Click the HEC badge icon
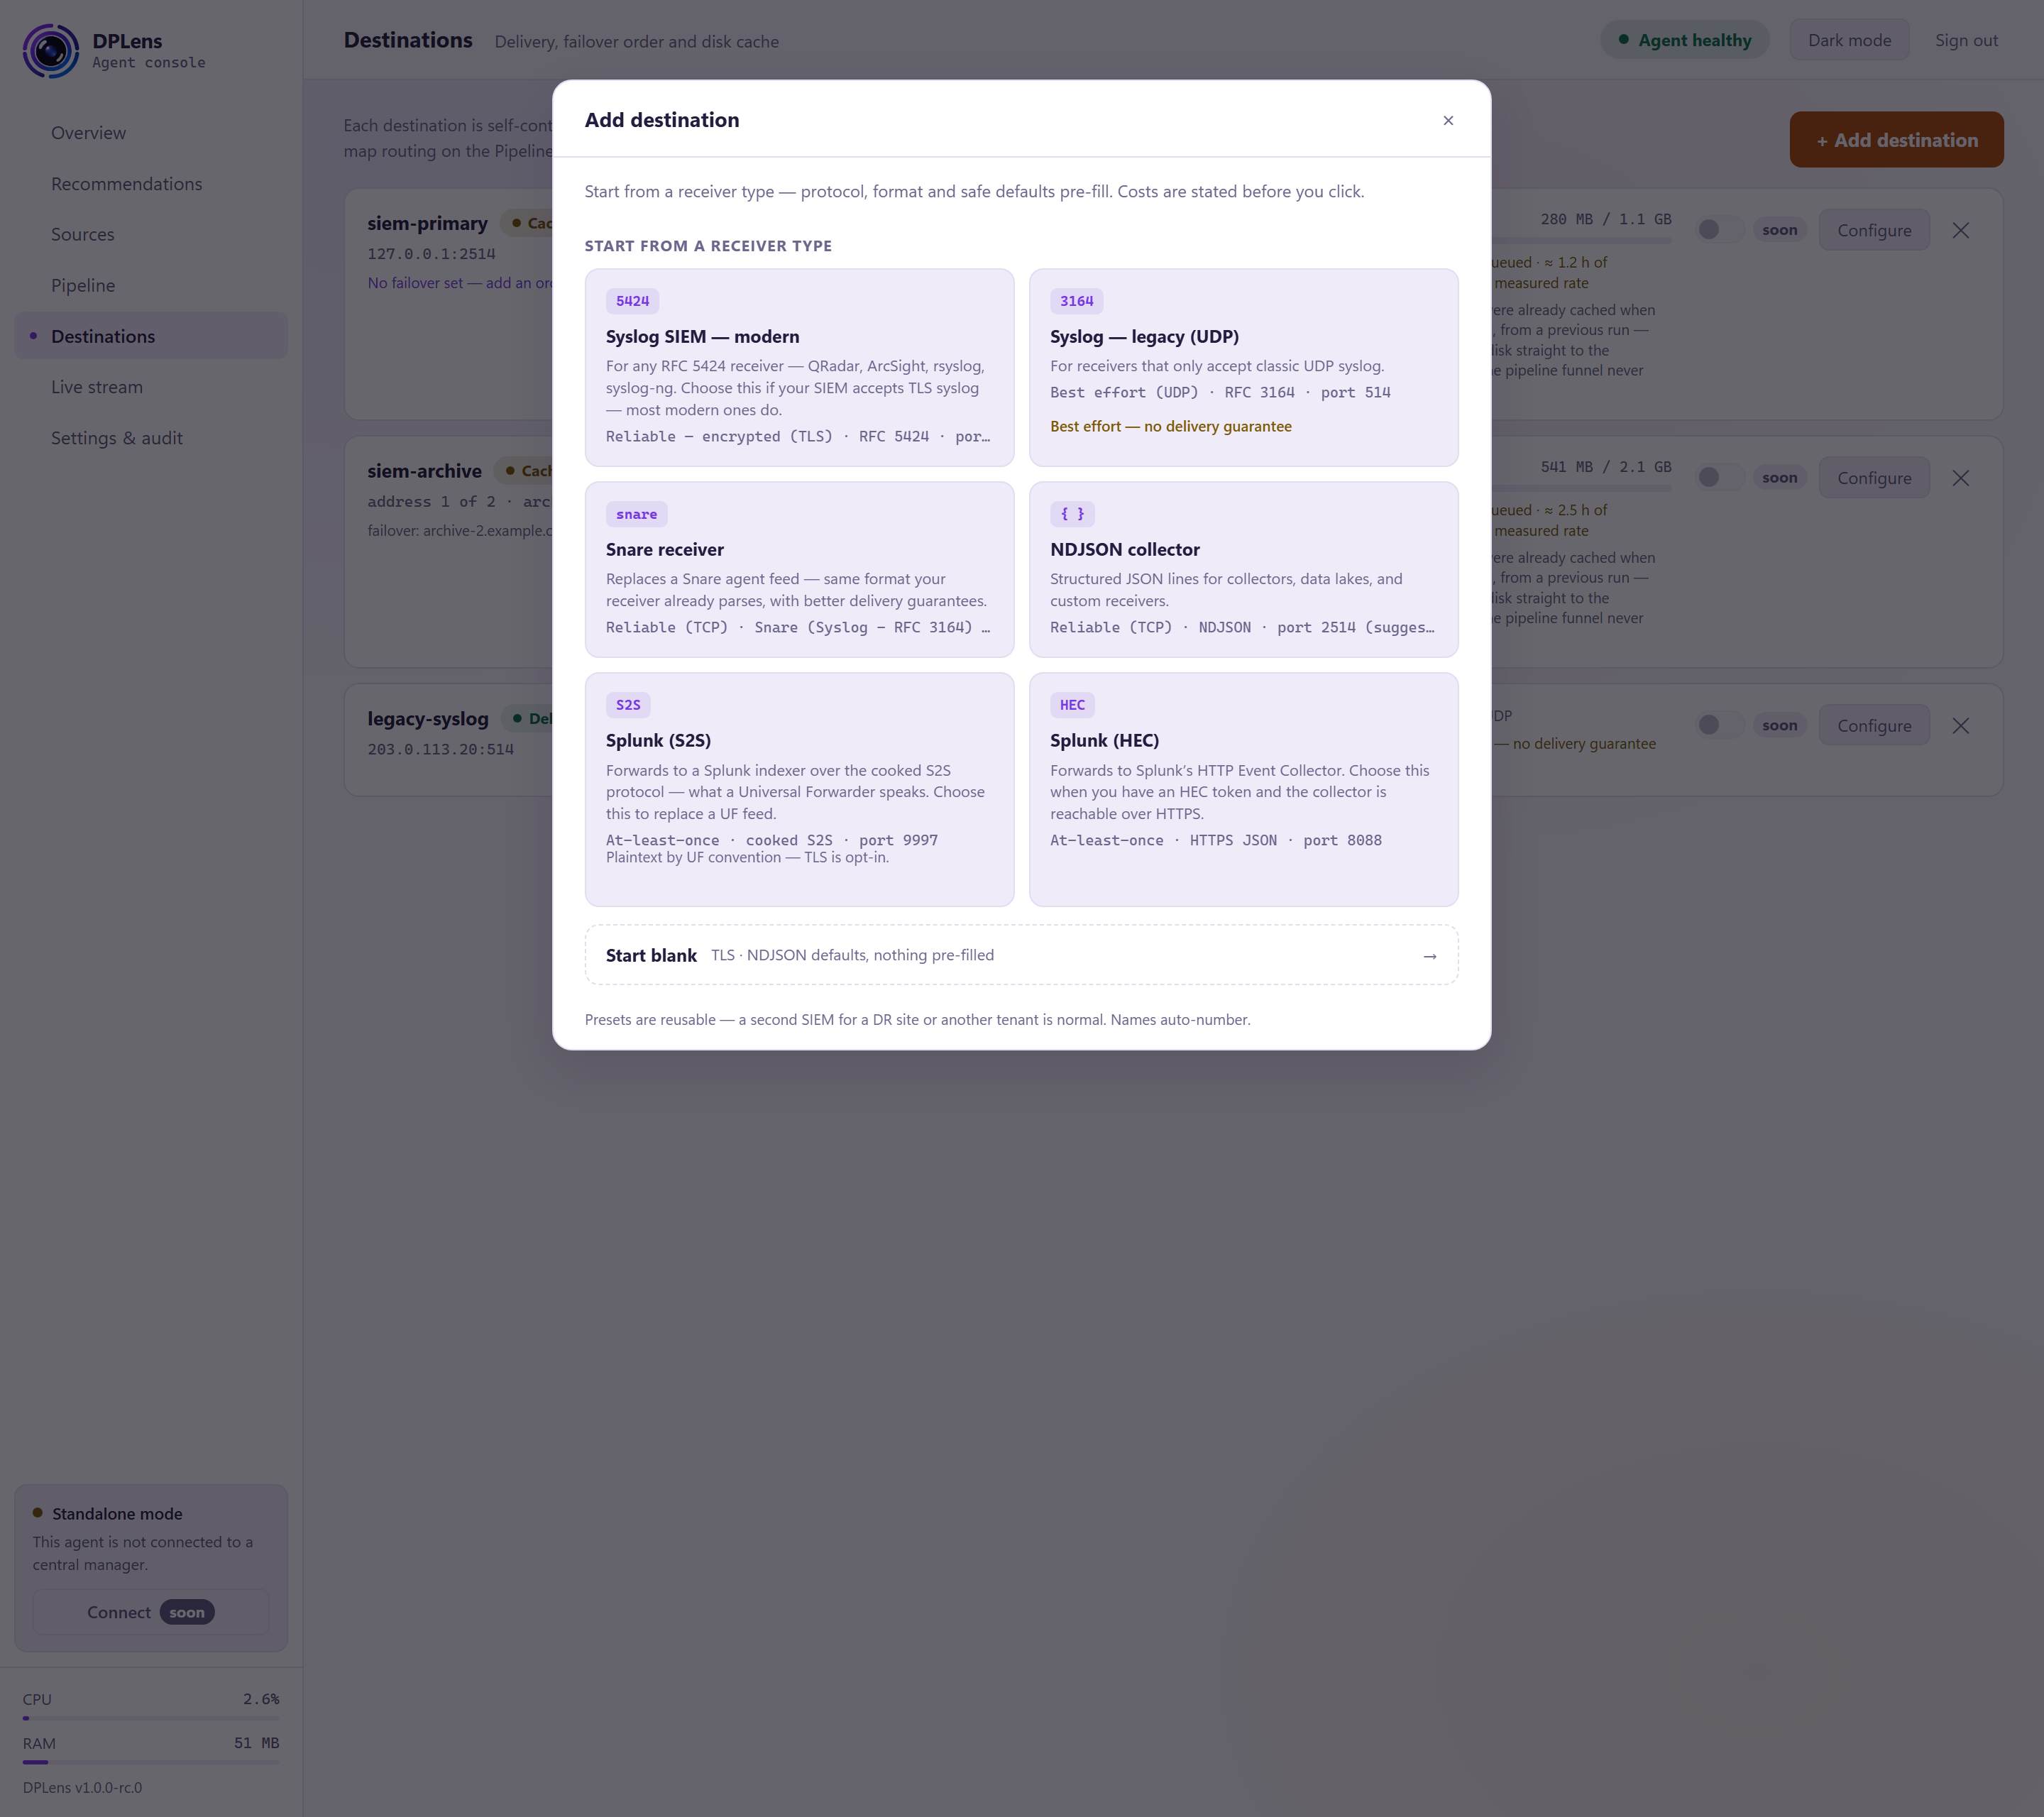Image resolution: width=2044 pixels, height=1817 pixels. [1072, 705]
